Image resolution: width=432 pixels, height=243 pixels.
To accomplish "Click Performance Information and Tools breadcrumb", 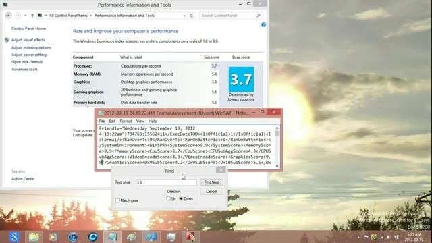I will [x=124, y=16].
